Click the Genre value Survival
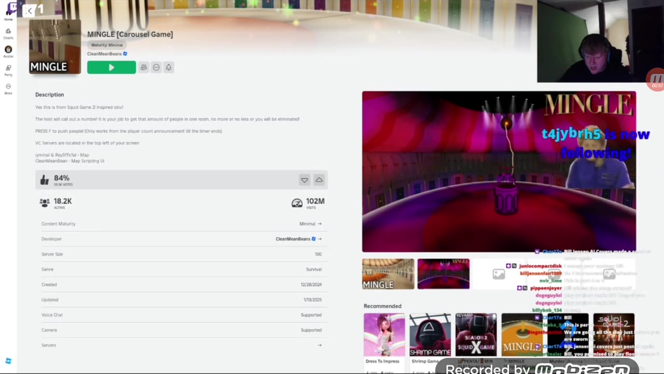 click(314, 269)
